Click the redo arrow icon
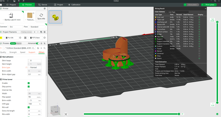The height and width of the screenshot is (117, 221). click(x=23, y=1)
